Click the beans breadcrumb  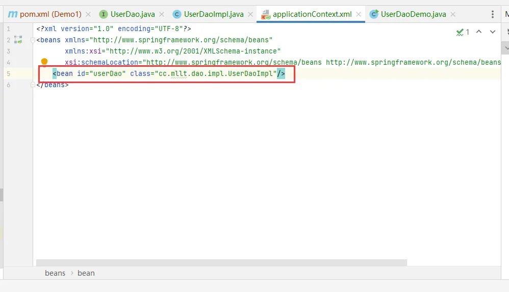coord(55,273)
